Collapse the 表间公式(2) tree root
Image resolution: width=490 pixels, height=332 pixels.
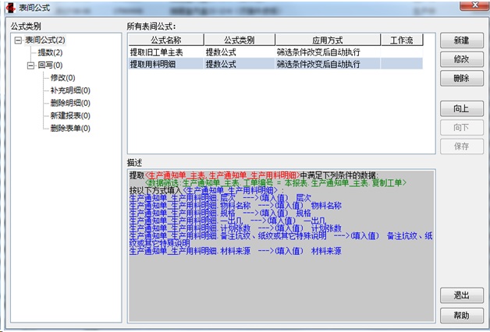pos(18,40)
